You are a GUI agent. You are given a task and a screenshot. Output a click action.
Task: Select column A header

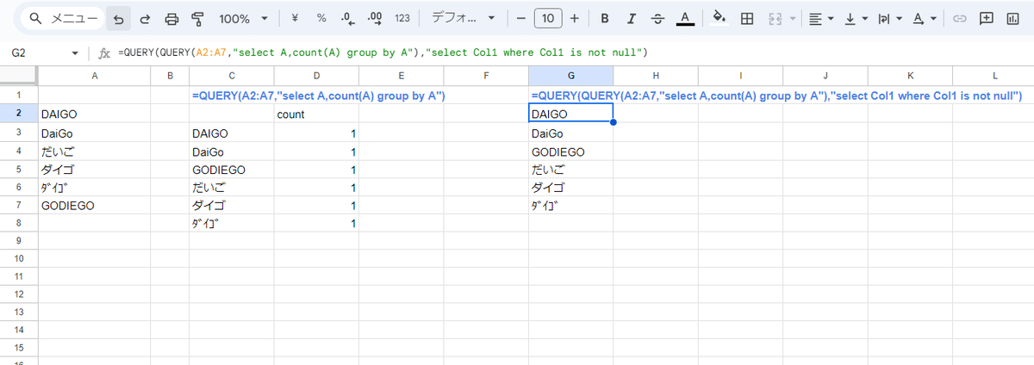pos(93,77)
